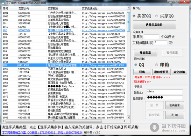Click the greyed 登 录 button
Viewport: 191px width, 136px height.
pyautogui.click(x=154, y=105)
